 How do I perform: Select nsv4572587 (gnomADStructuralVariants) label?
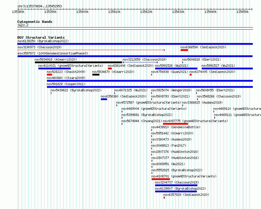[149, 102]
